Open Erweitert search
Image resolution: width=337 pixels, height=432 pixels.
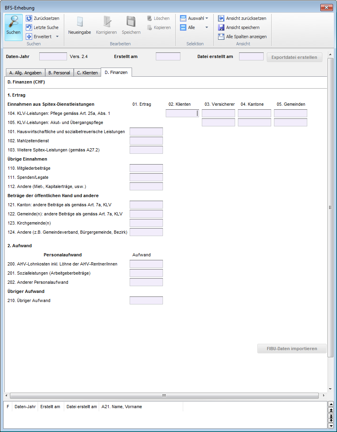(39, 37)
